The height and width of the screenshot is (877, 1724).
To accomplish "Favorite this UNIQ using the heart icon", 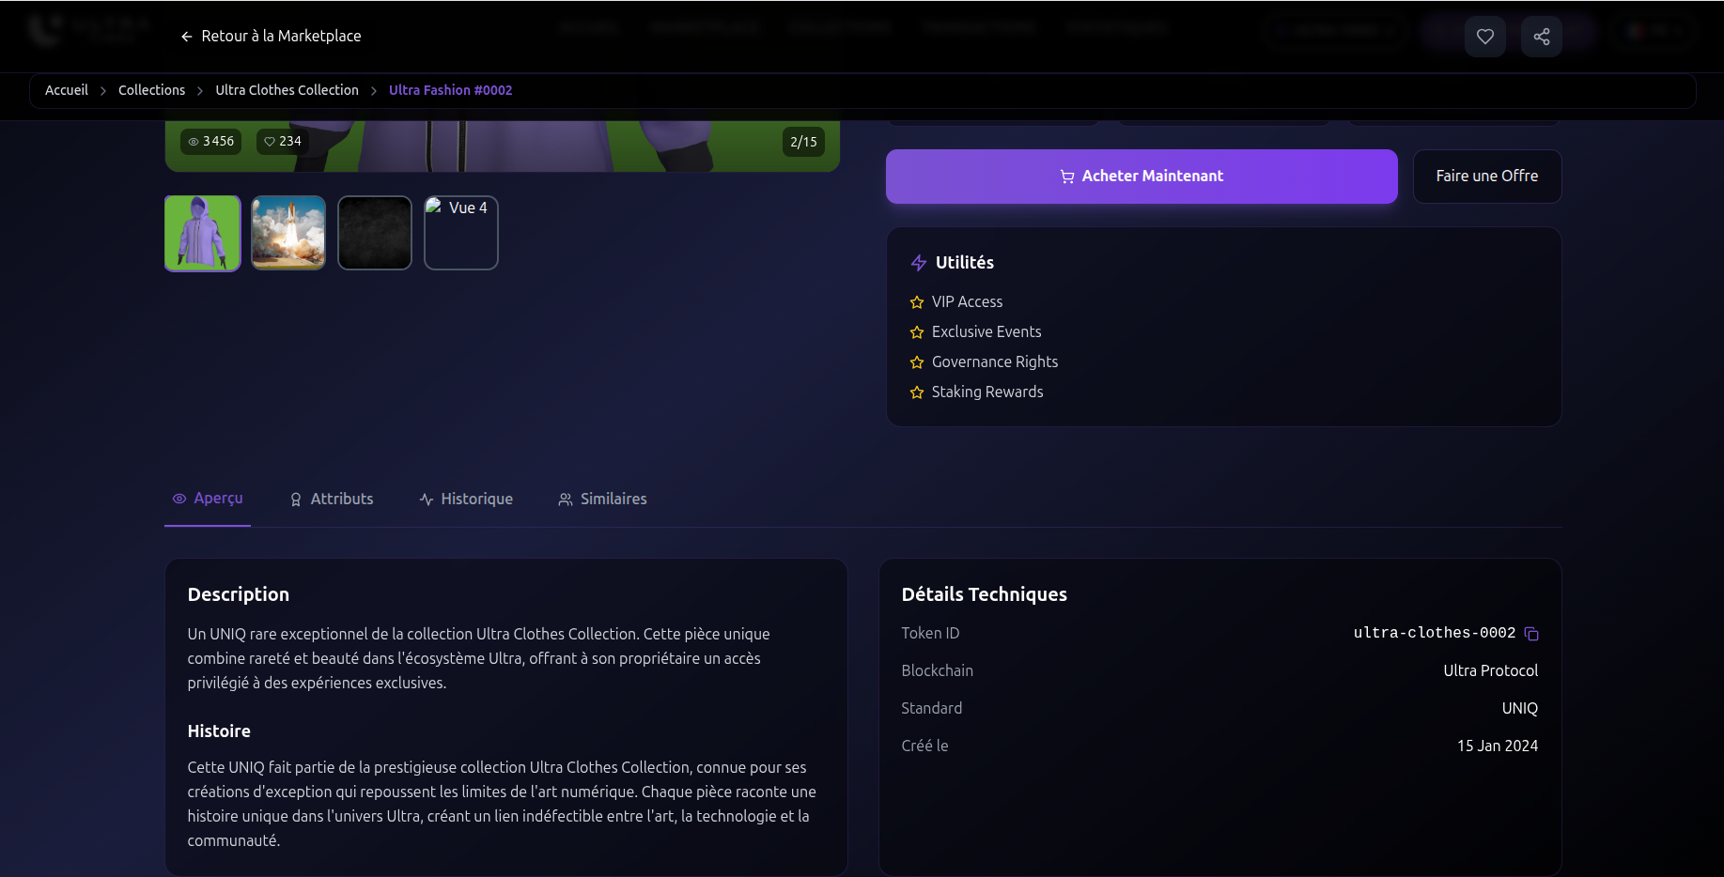I will (1484, 36).
